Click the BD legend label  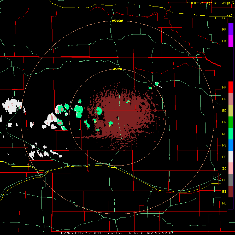pos(224,111)
